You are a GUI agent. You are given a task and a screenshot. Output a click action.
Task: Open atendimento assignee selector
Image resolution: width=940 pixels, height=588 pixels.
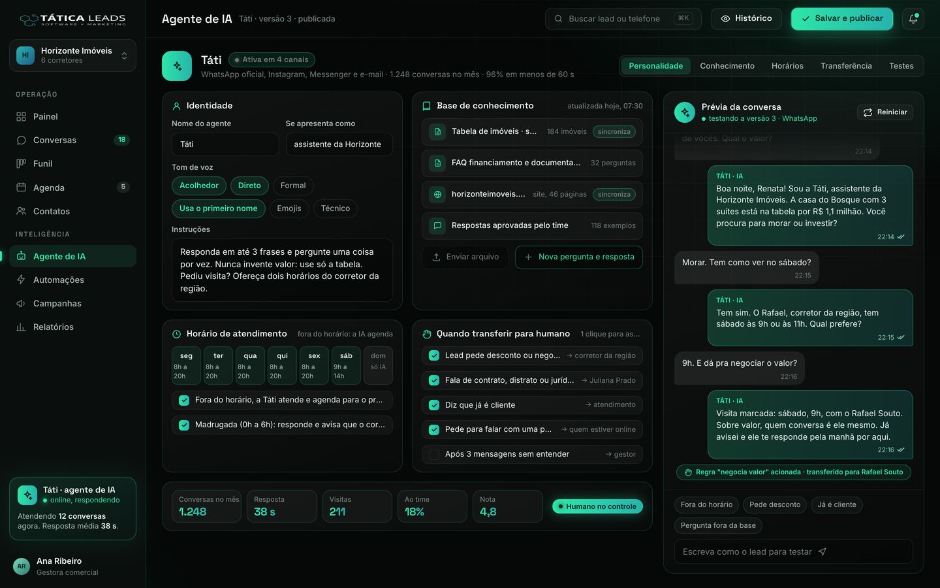610,405
